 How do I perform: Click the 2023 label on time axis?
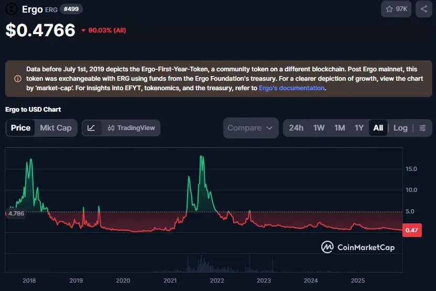(x=264, y=281)
